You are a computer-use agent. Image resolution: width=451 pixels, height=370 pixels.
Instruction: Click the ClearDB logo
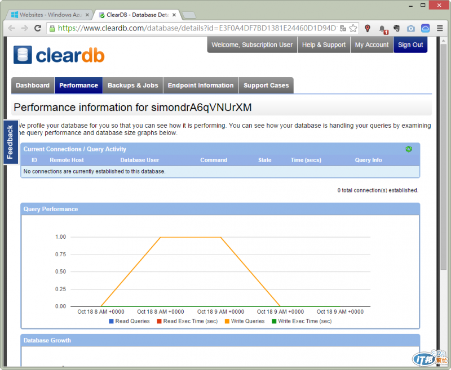click(x=59, y=55)
